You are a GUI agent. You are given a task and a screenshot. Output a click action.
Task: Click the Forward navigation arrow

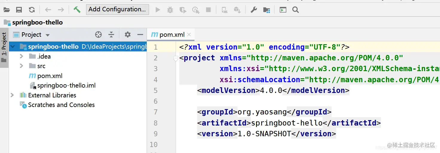click(x=61, y=10)
